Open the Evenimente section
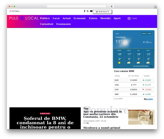The height and width of the screenshot is (139, 164). pos(64,24)
